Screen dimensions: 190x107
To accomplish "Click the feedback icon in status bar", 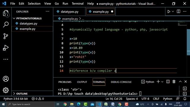I will click(178, 99).
